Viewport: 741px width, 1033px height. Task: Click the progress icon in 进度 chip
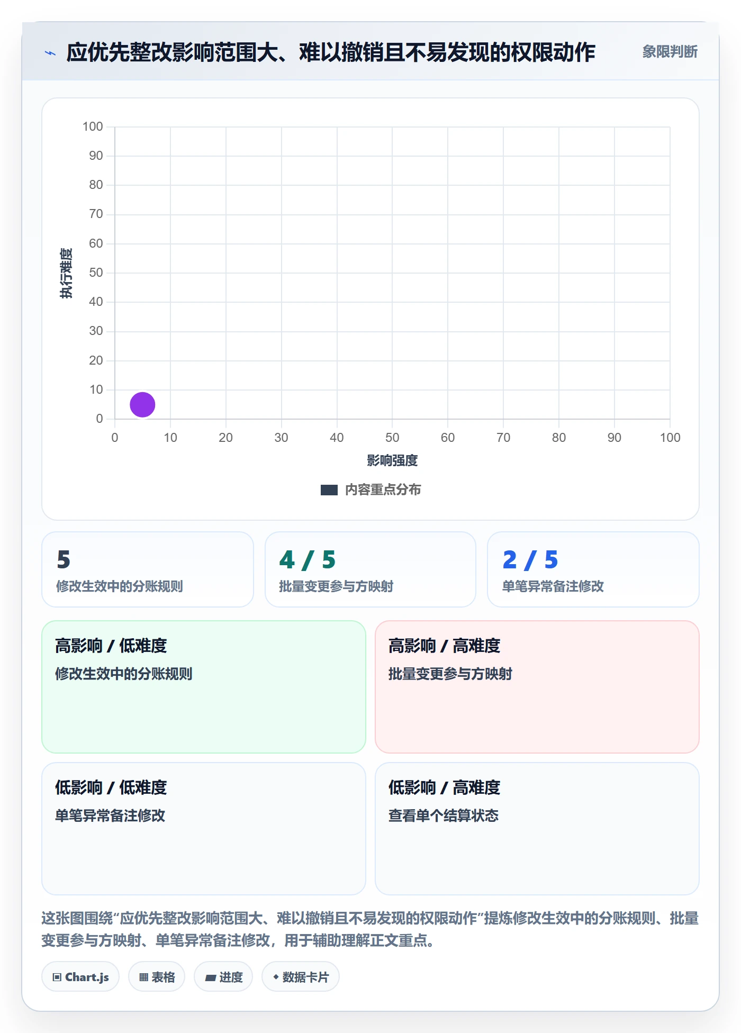click(x=211, y=978)
